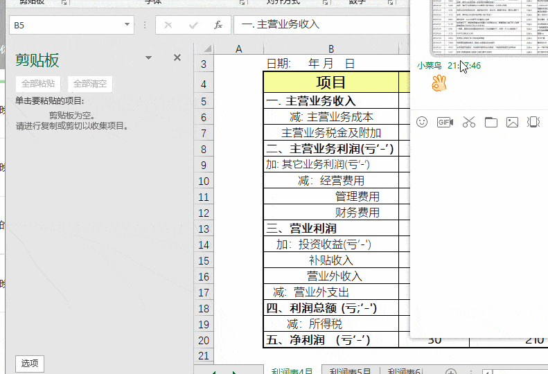Click the GIF recording icon in chat
This screenshot has width=548, height=374.
pos(445,122)
